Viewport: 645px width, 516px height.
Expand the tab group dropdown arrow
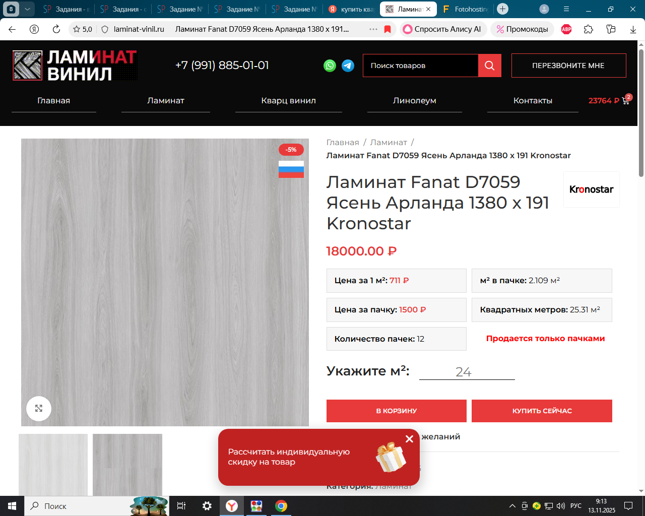click(27, 9)
